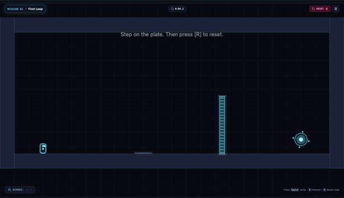
Task: Click the player robot character
Action: click(x=43, y=149)
